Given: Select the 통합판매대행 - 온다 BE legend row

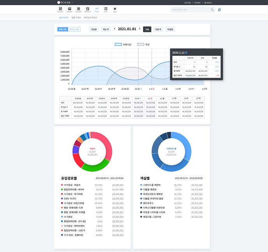Looking at the screenshot, I should pyautogui.click(x=92, y=221).
